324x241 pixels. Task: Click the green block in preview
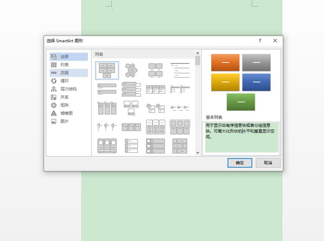240,102
